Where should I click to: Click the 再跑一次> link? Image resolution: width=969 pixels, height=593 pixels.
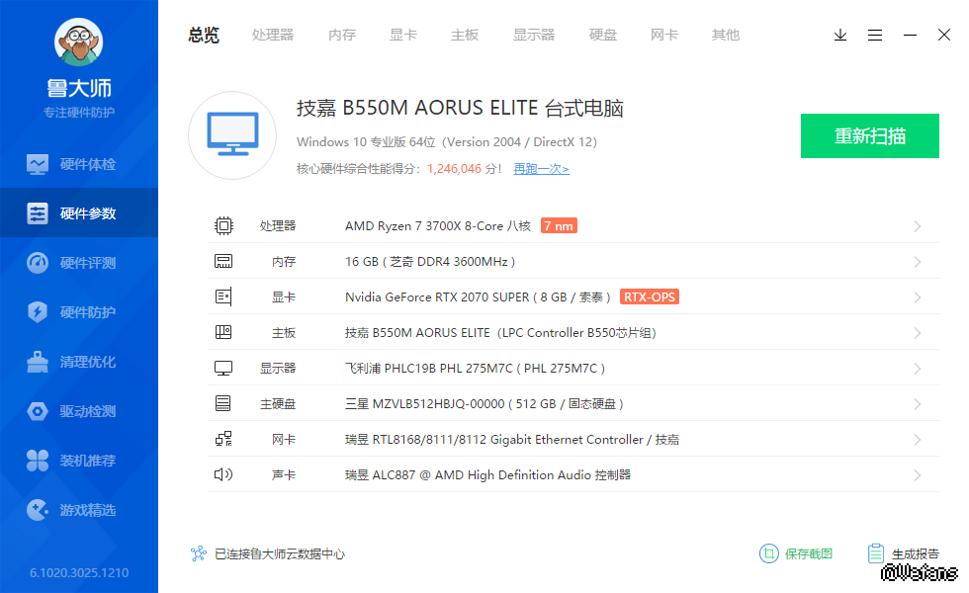[x=542, y=169]
